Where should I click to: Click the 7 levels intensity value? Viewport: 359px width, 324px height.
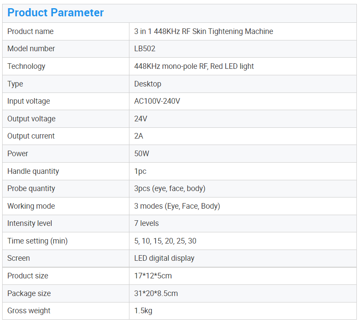coord(146,223)
